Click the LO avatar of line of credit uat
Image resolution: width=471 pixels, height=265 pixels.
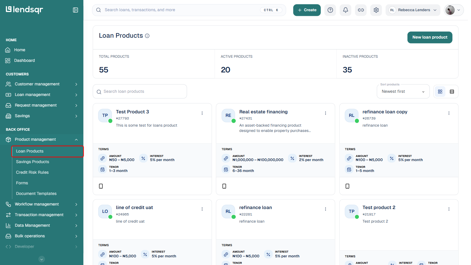[105, 211]
